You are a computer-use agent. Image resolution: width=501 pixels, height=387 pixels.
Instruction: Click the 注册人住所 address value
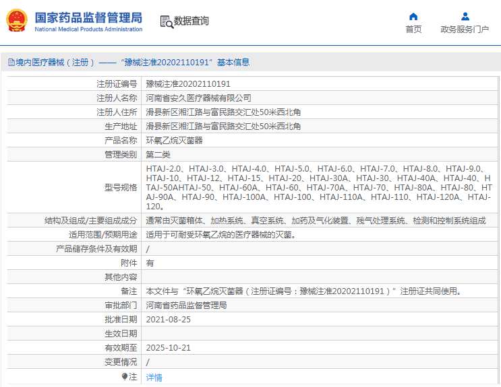tap(223, 112)
